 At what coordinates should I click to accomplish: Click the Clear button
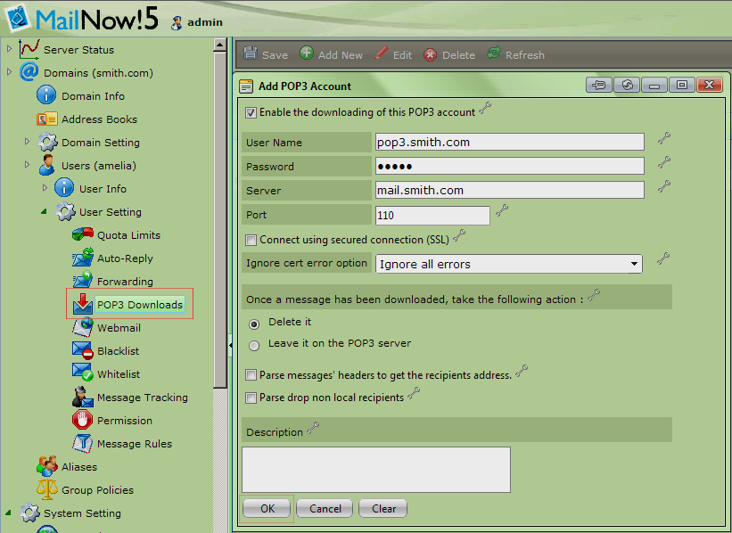[382, 508]
